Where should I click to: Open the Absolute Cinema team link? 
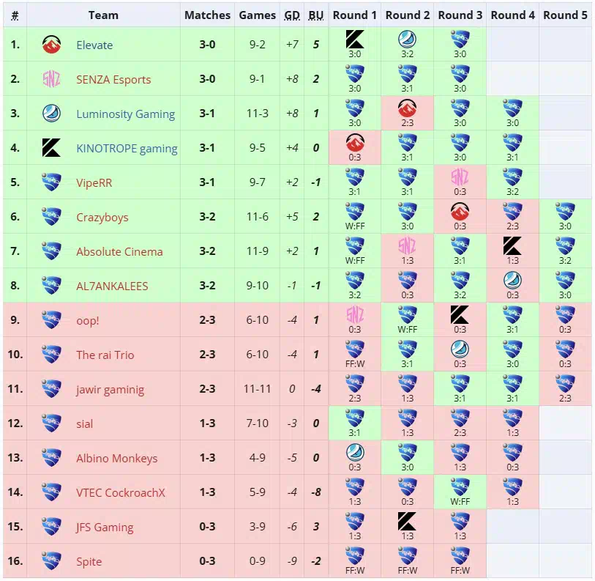[x=119, y=251]
